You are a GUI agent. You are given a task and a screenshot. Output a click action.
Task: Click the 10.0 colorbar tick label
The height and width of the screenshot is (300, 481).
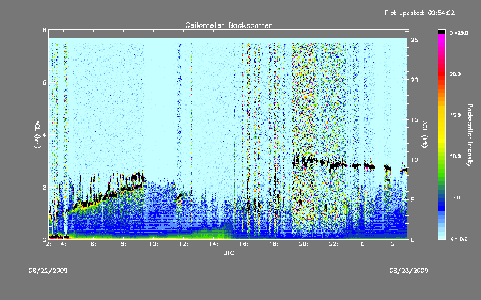tap(455, 157)
